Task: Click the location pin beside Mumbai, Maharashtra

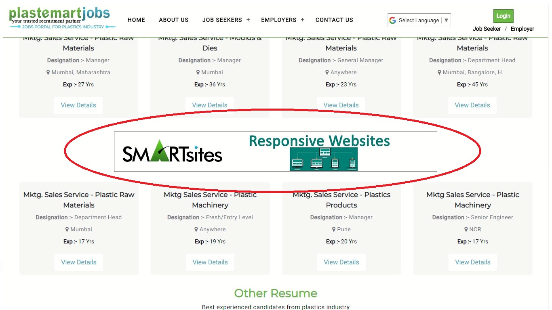Action: click(48, 72)
